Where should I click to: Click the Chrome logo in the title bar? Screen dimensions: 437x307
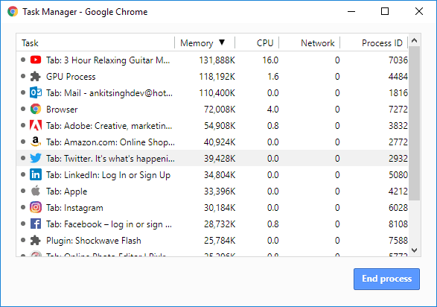(13, 12)
